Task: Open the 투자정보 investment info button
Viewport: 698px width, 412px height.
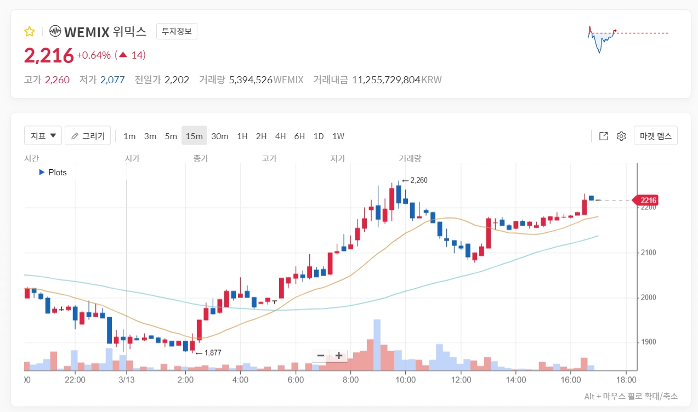Action: pos(177,31)
